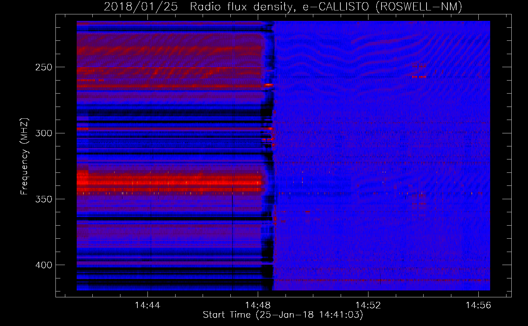Click the 'Start Time (25-Jan-18 14:41:03)' axis label
Image resolution: width=528 pixels, height=326 pixels.
[x=283, y=315]
